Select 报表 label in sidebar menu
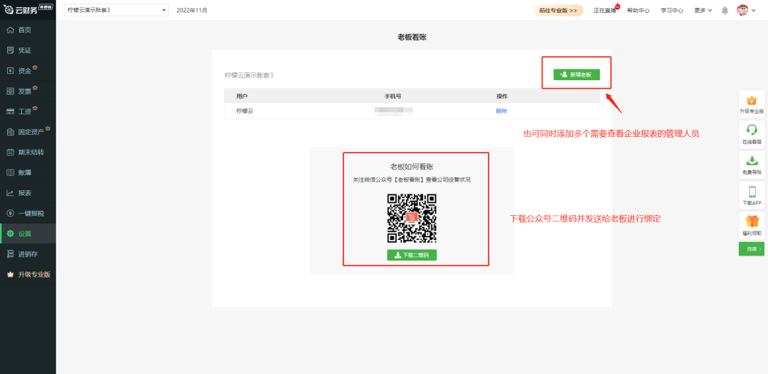768x374 pixels. (x=25, y=193)
